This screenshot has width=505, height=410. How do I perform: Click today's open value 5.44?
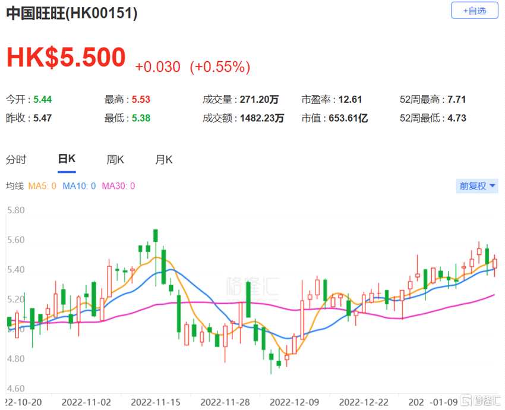tap(43, 99)
